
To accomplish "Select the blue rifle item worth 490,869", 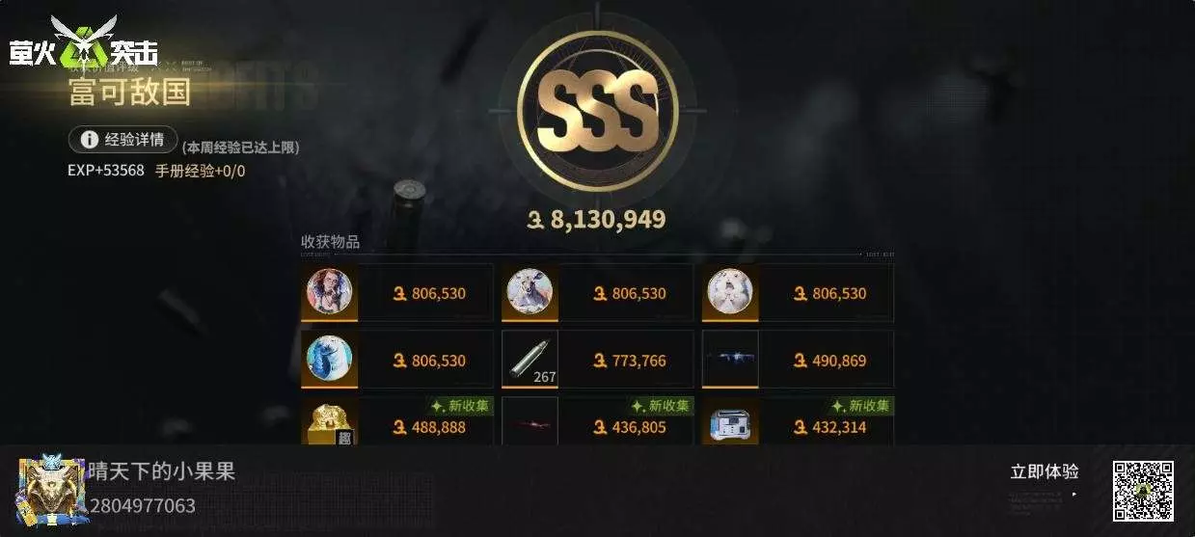I will click(730, 359).
